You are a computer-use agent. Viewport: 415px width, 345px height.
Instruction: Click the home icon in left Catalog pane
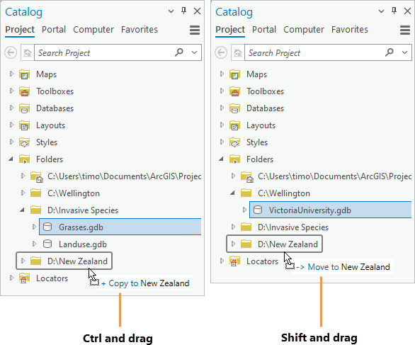point(27,52)
